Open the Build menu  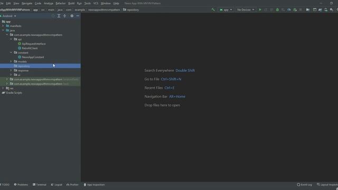(x=71, y=3)
